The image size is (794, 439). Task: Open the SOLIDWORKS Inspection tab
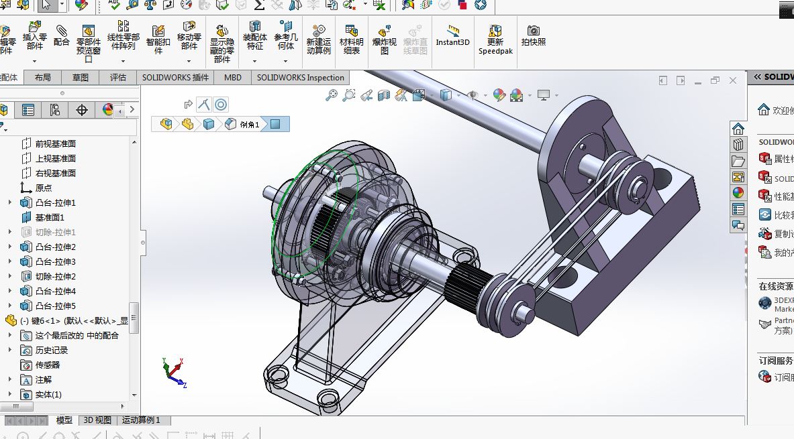pyautogui.click(x=300, y=77)
